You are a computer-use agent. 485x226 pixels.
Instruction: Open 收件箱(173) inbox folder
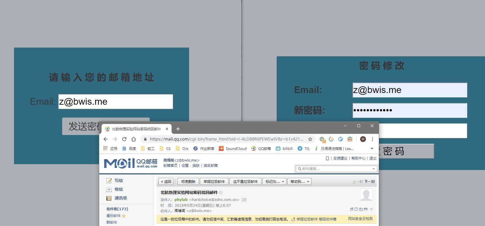117,209
